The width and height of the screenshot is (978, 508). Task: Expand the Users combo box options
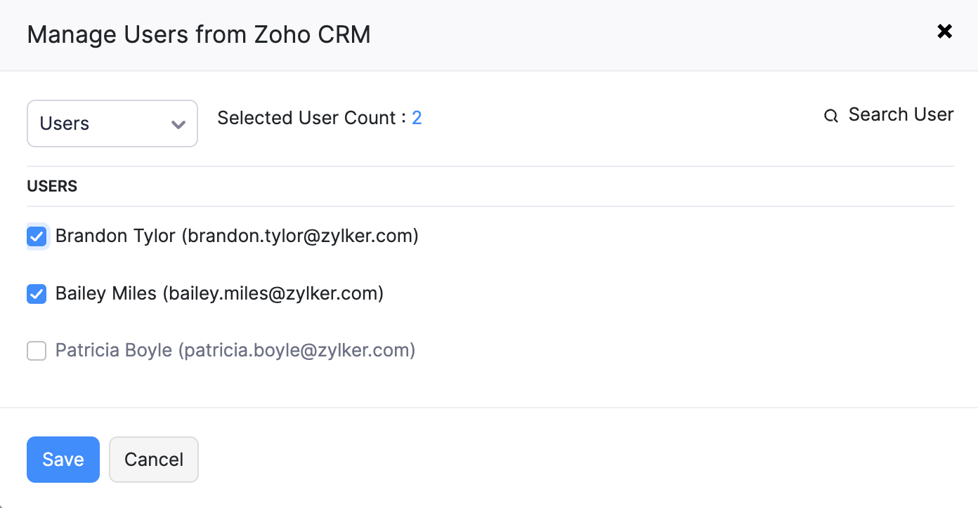112,123
